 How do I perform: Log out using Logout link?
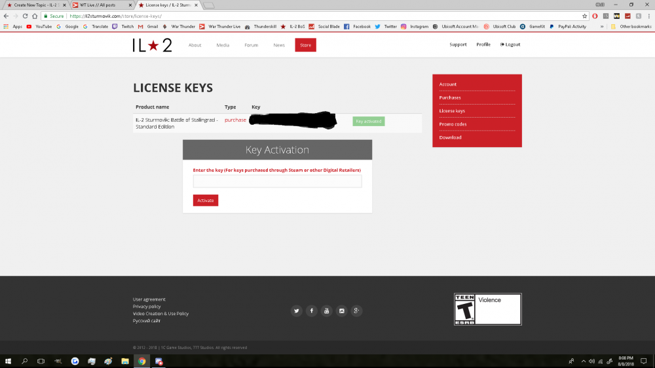tap(510, 44)
